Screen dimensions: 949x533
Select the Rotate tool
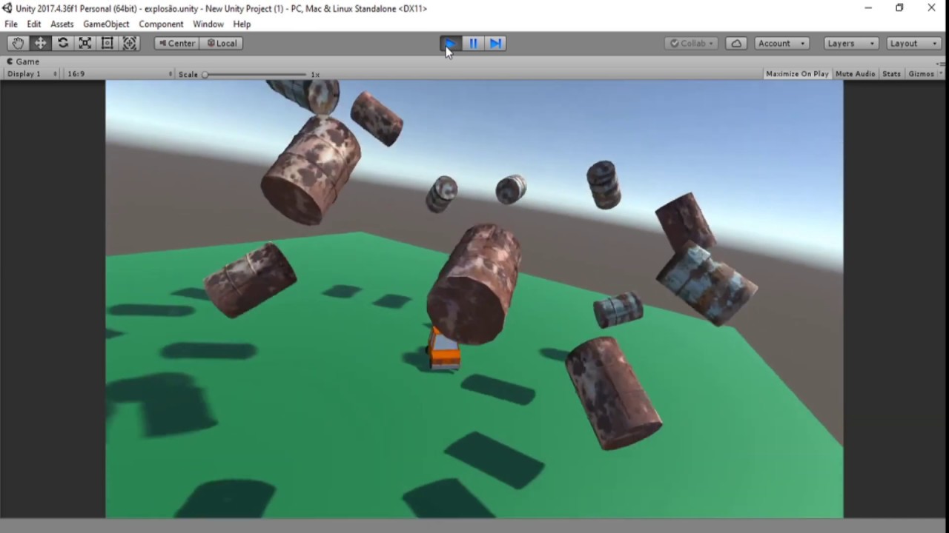[x=63, y=43]
